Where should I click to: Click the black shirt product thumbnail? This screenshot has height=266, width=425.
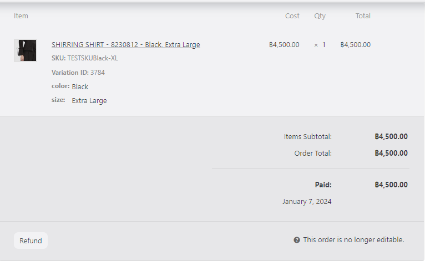(25, 50)
